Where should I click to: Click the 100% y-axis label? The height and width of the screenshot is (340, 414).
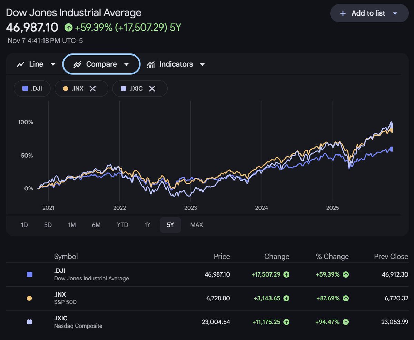pyautogui.click(x=26, y=122)
